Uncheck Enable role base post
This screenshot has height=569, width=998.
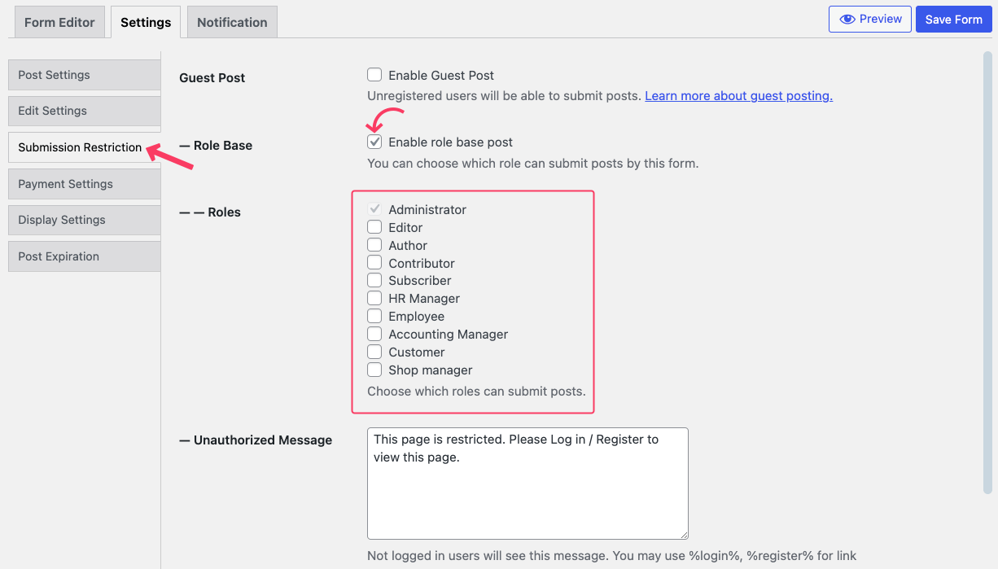point(374,142)
